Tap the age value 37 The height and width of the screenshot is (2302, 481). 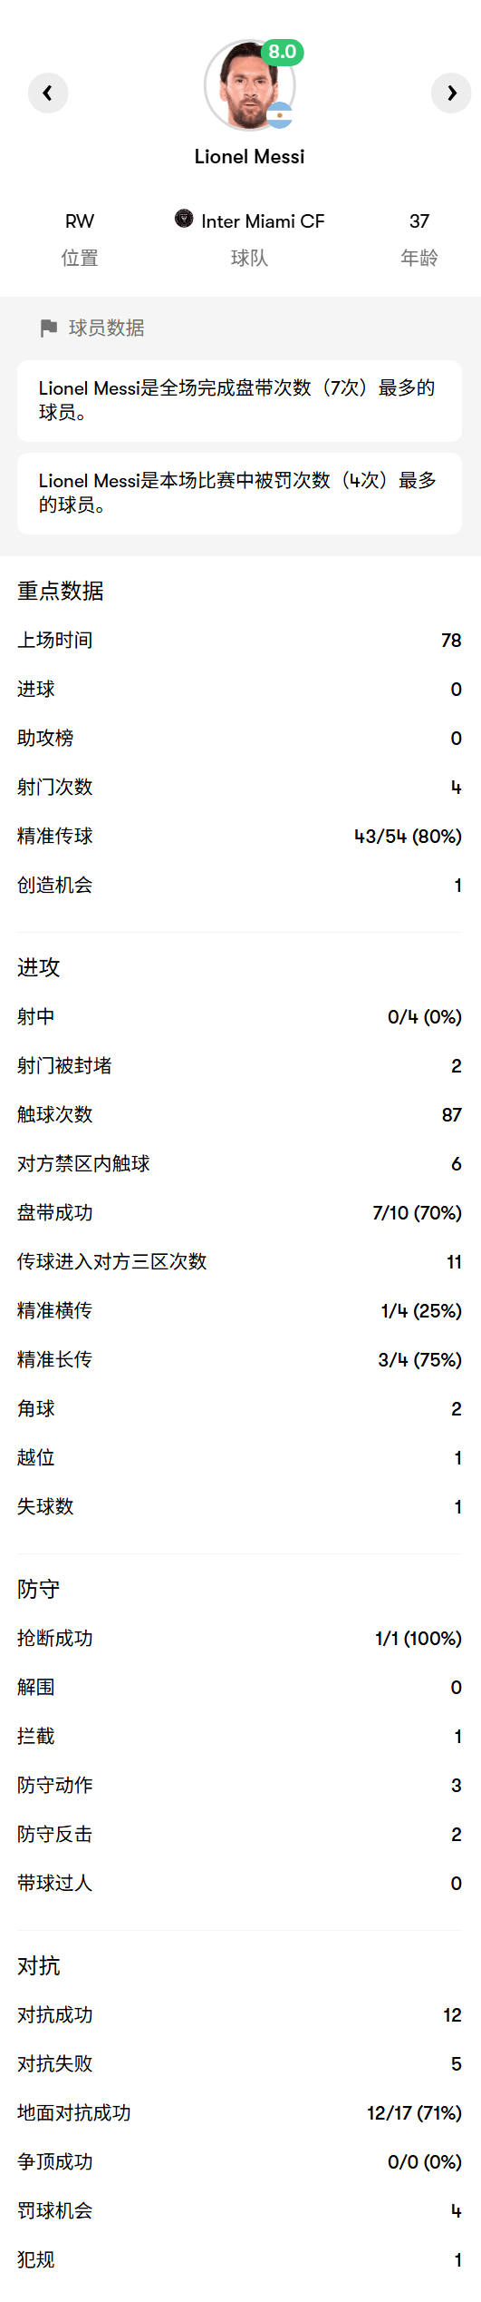click(419, 221)
